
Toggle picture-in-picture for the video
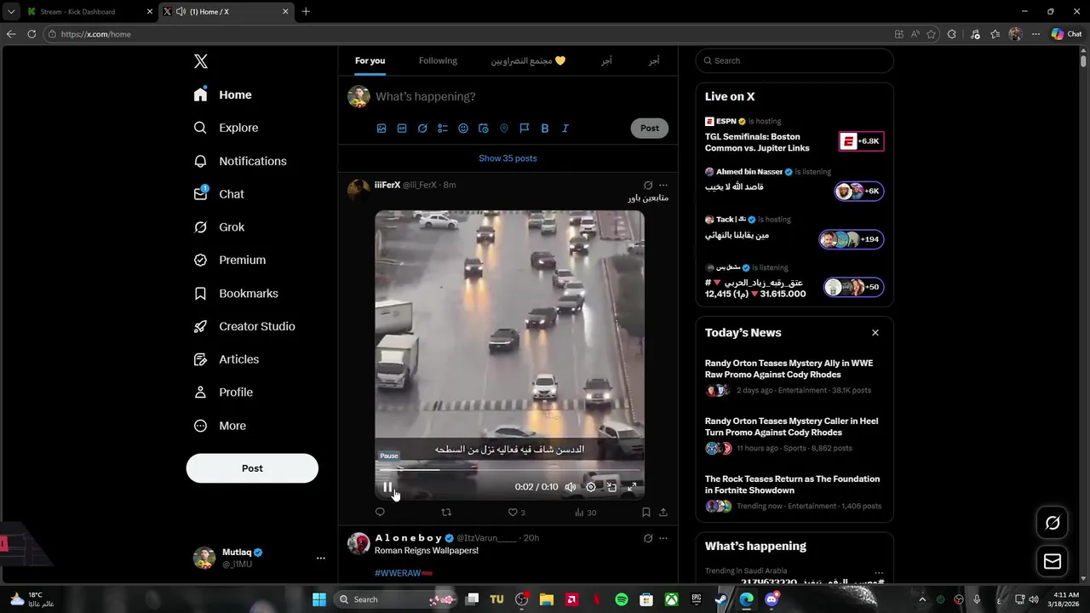[611, 487]
